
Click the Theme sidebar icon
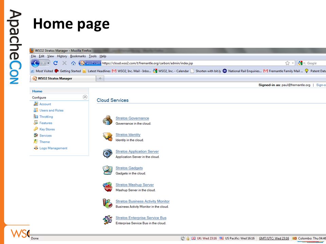36,142
